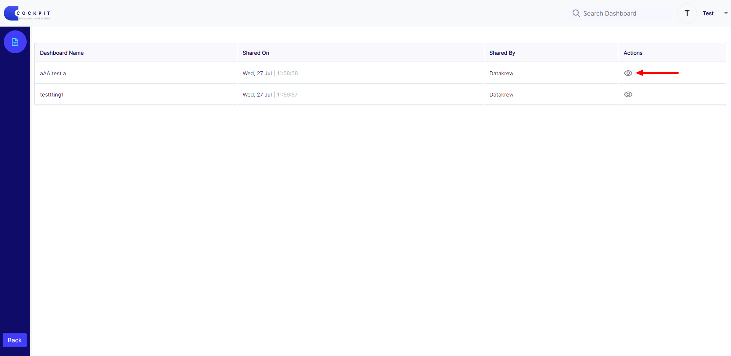Click the Cockpit crescent emblem

pyautogui.click(x=11, y=13)
